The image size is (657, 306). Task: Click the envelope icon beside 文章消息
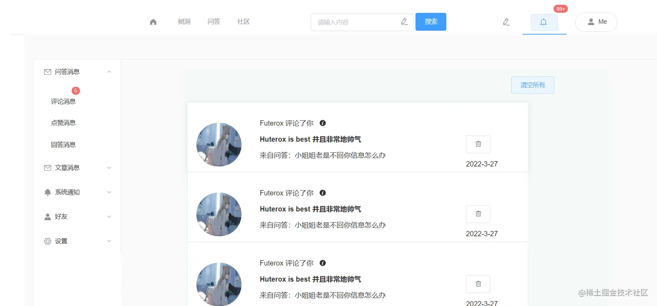coord(47,168)
